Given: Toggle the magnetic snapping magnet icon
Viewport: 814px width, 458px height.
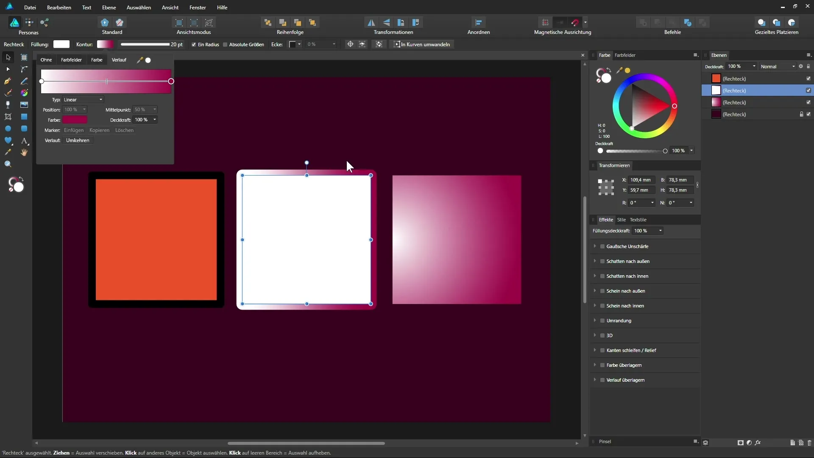Looking at the screenshot, I should pos(575,22).
